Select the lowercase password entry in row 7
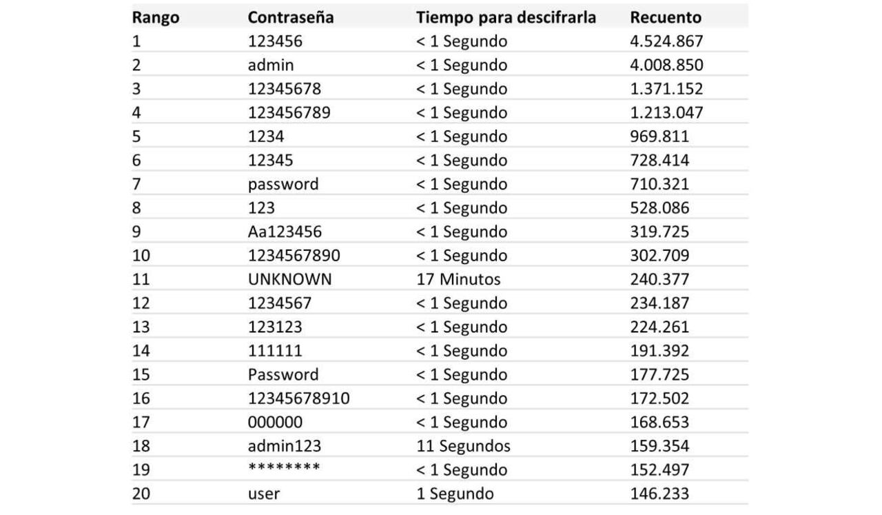Screen dimensions: 882x515 [283, 184]
